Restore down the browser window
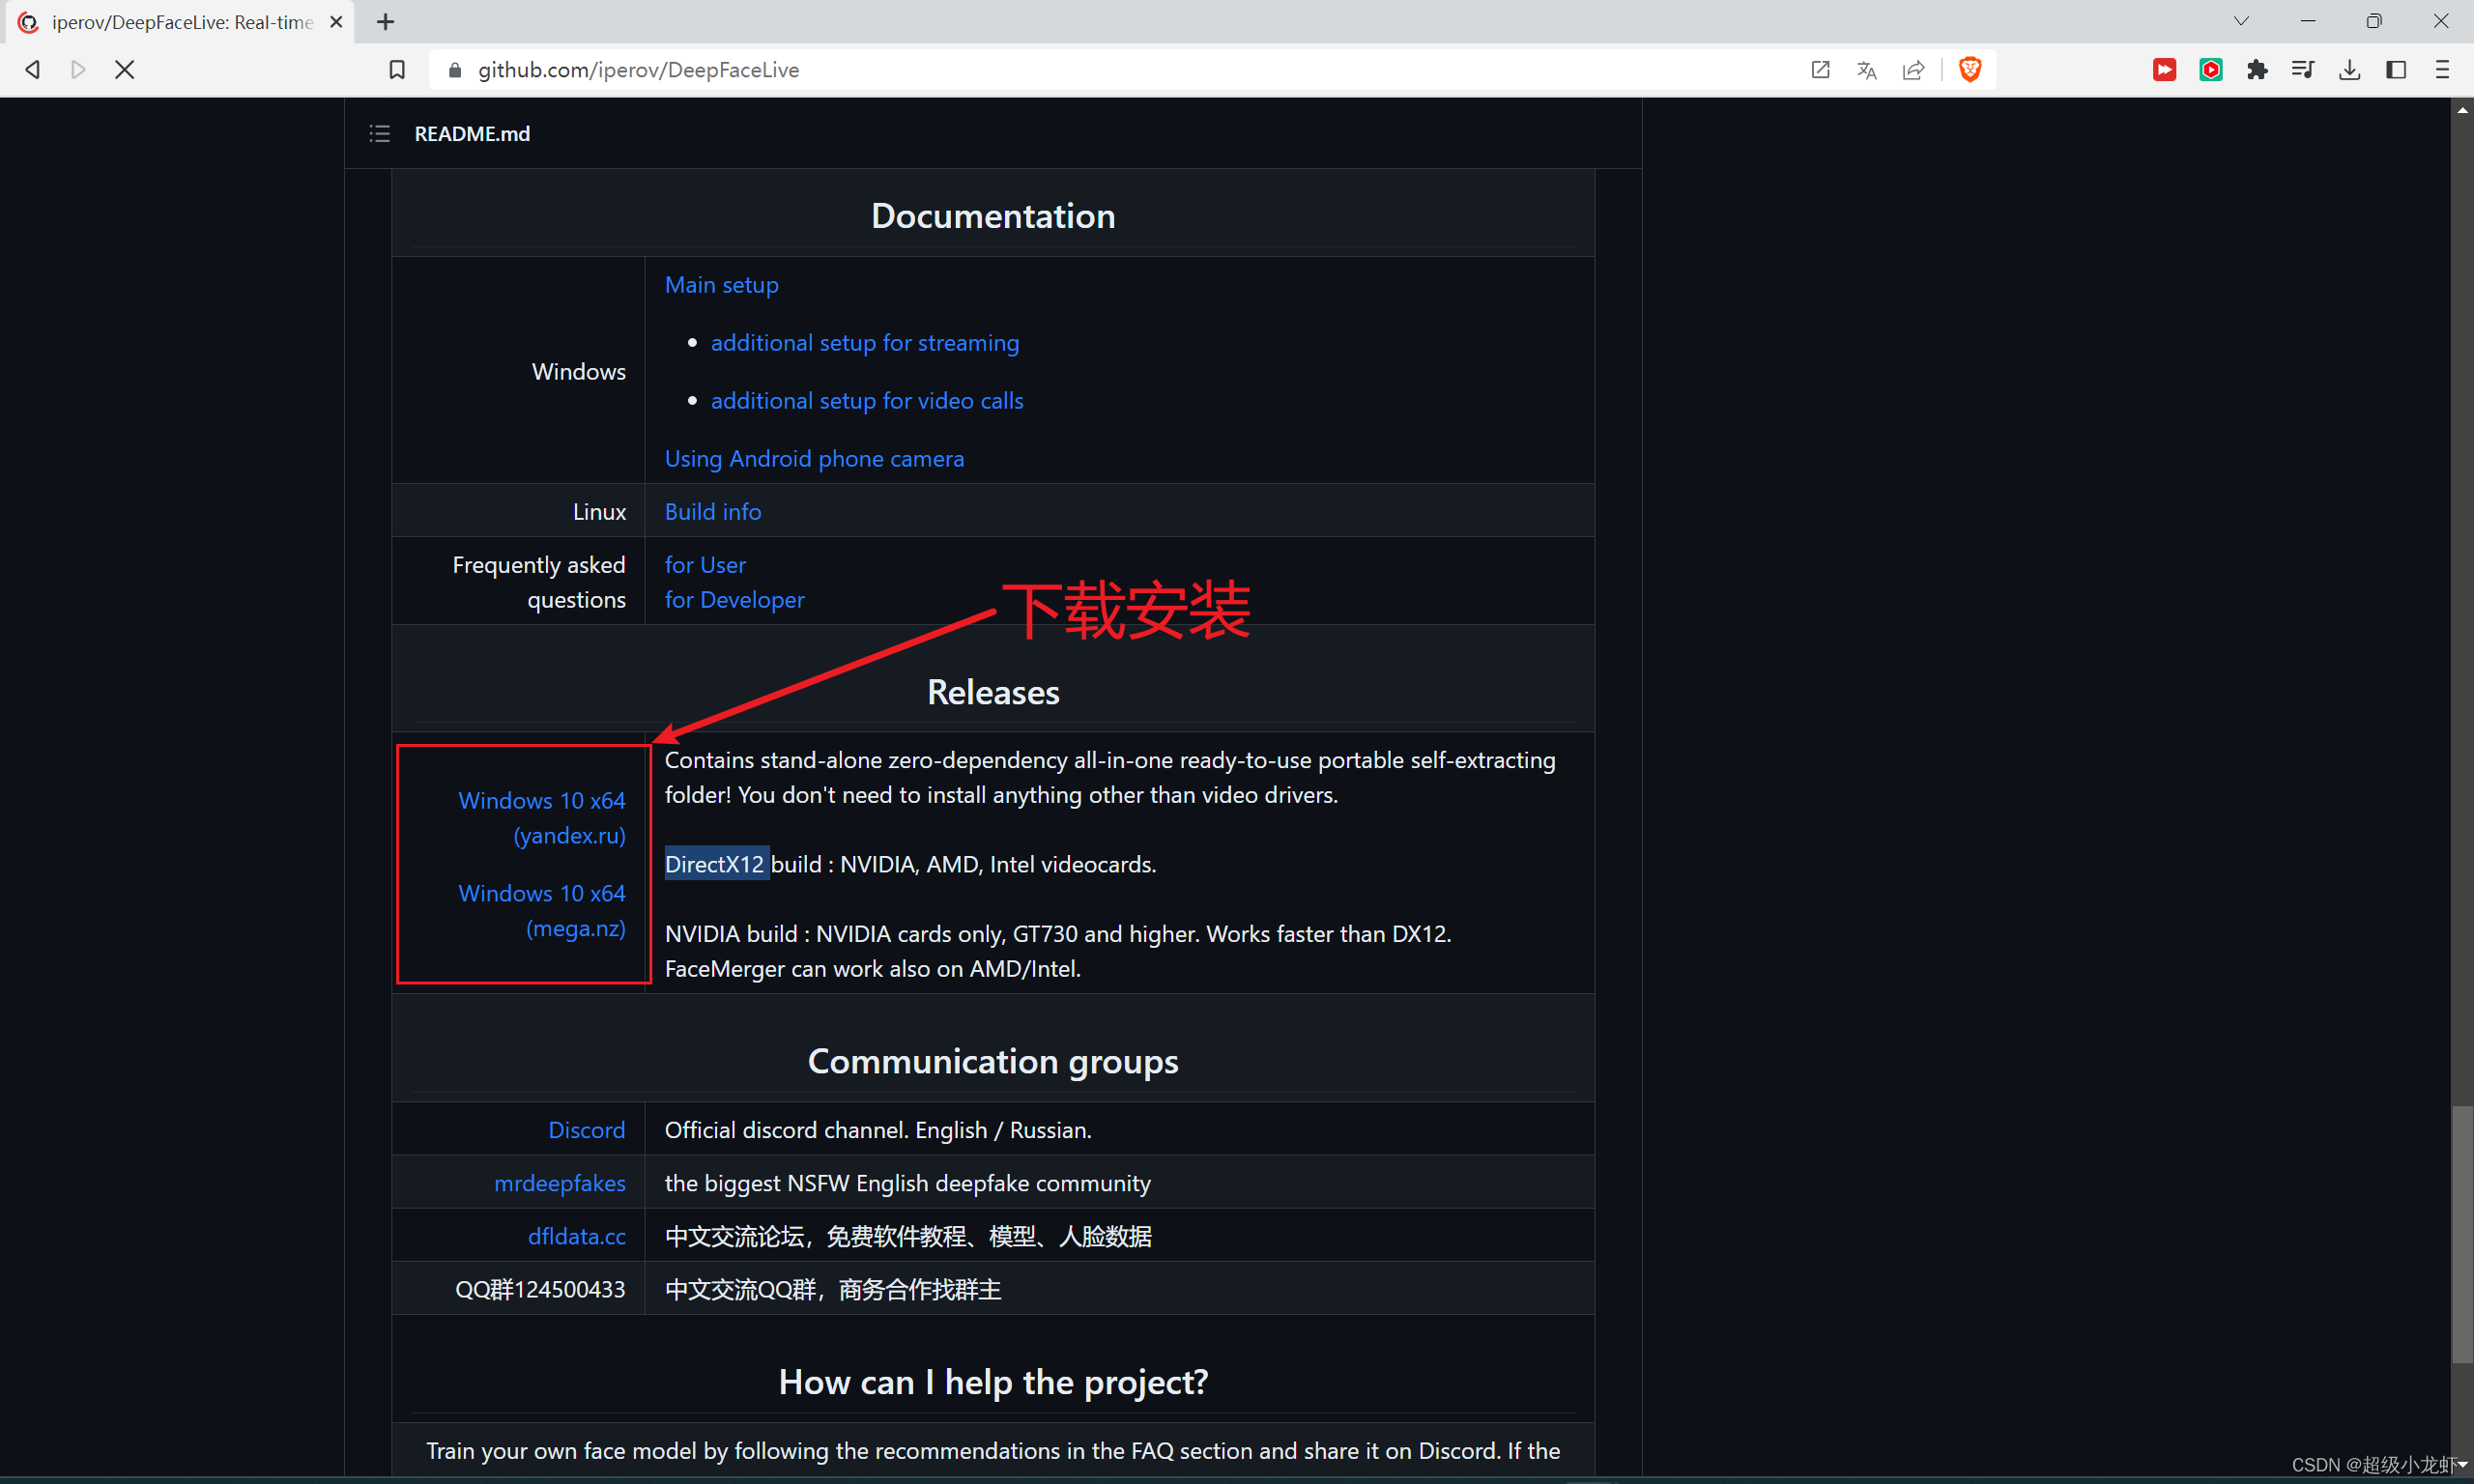The height and width of the screenshot is (1484, 2474). 2374,21
